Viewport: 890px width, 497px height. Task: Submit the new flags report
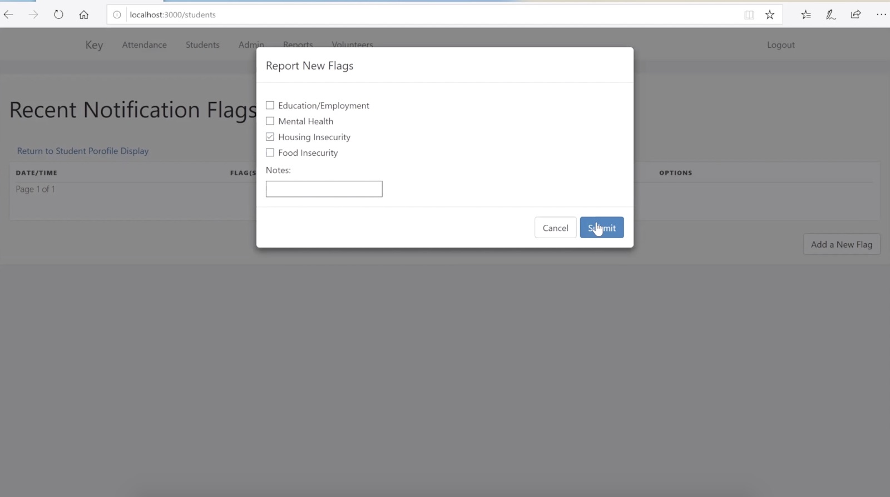tap(602, 228)
